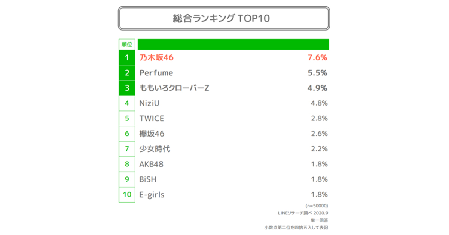
Task: Click the E-girls row label
Action: [x=152, y=195]
